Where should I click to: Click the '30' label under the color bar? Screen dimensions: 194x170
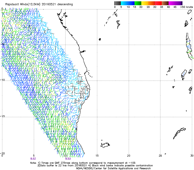[155, 7]
